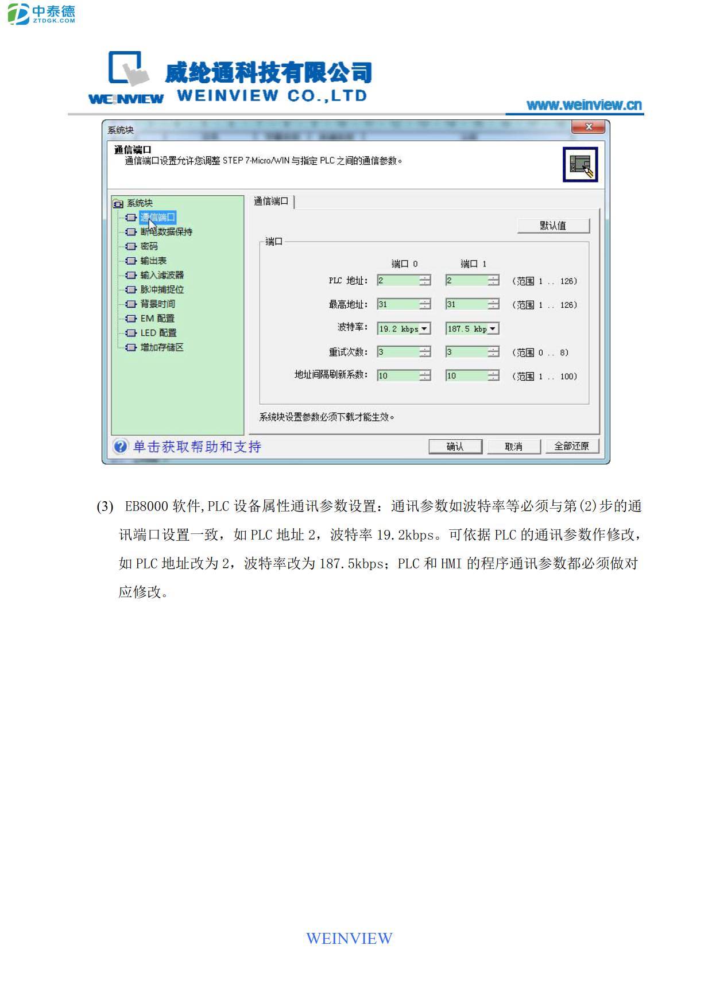Select 通信端口 in the system block tree
Screen dimensions: 712x1007
157,218
